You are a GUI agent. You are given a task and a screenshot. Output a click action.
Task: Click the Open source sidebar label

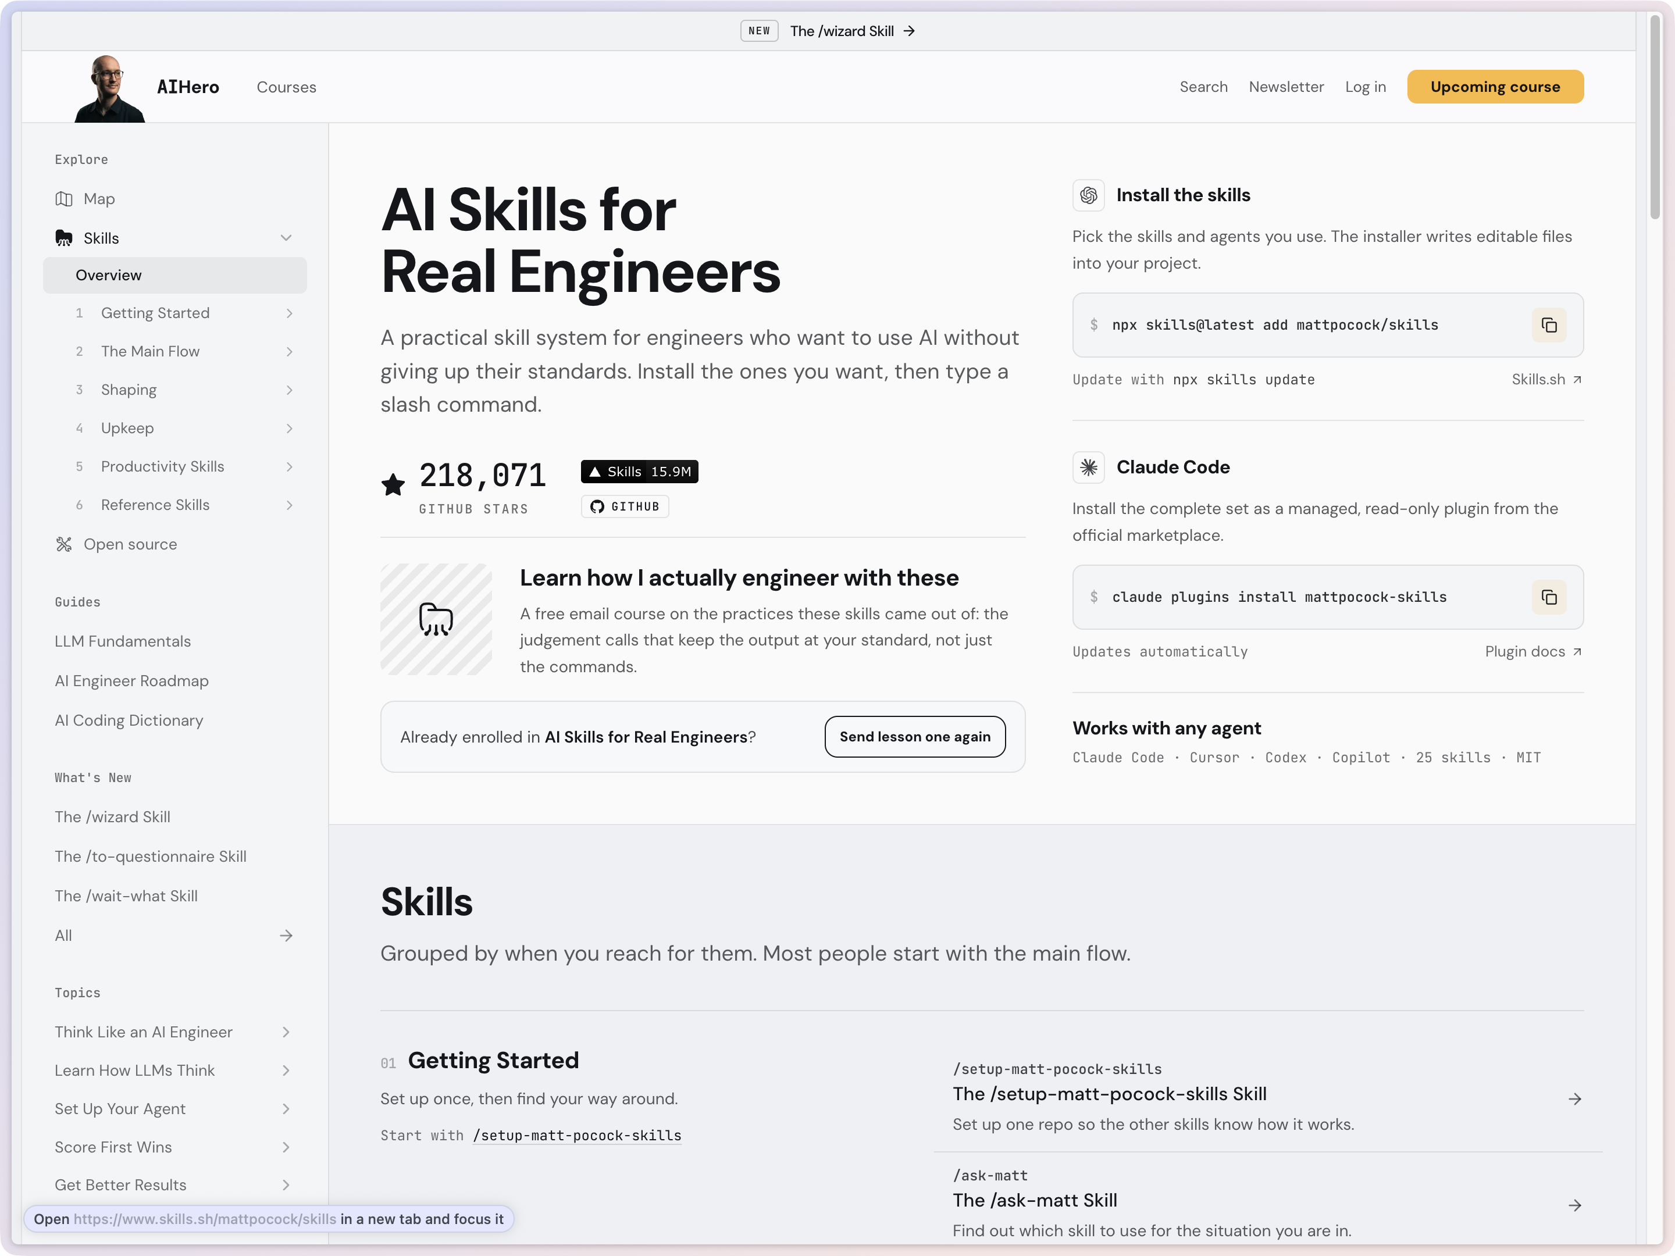130,544
